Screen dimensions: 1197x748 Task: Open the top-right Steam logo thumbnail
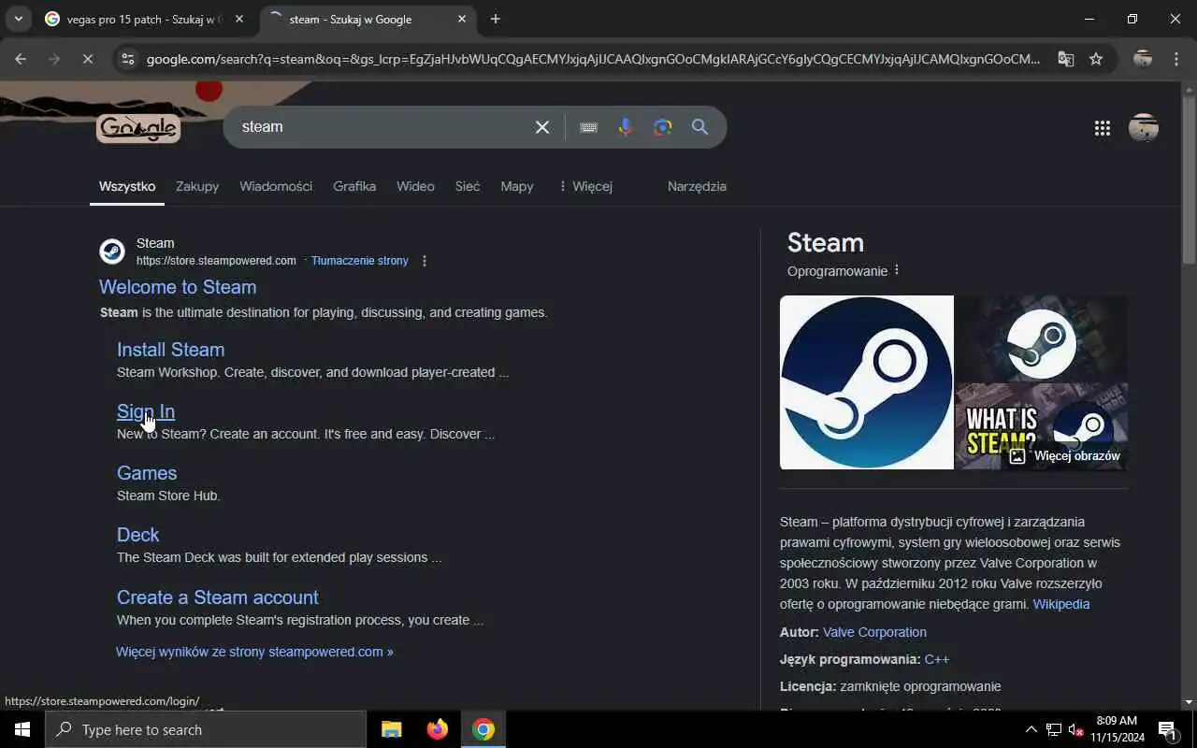[x=1042, y=338]
